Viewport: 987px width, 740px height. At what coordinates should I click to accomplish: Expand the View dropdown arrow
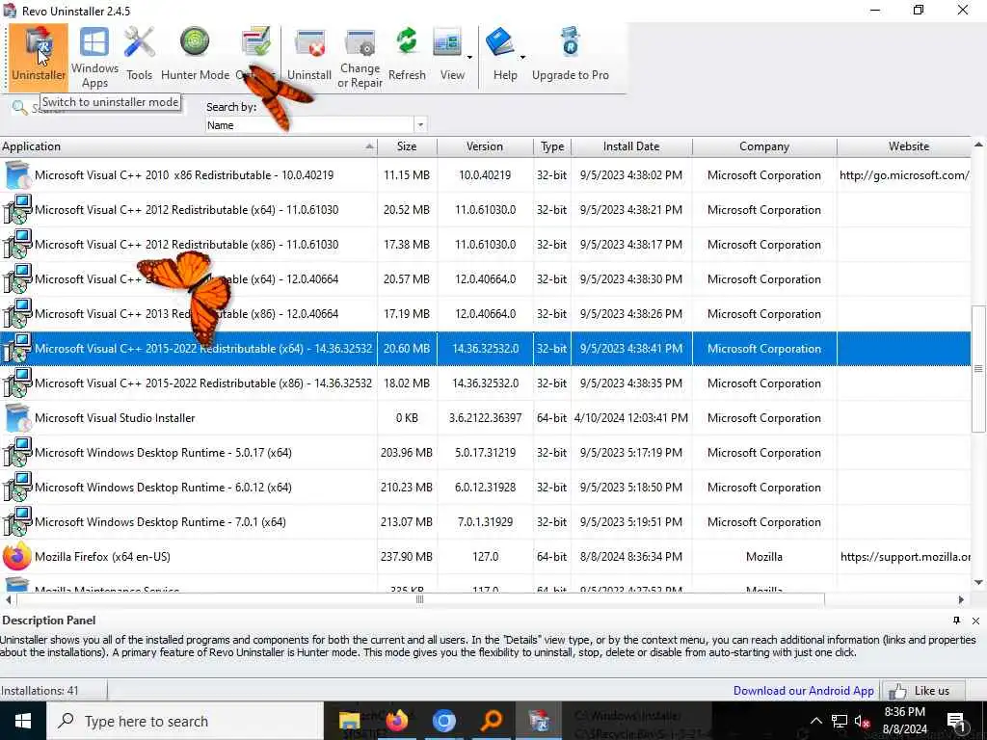coord(469,57)
